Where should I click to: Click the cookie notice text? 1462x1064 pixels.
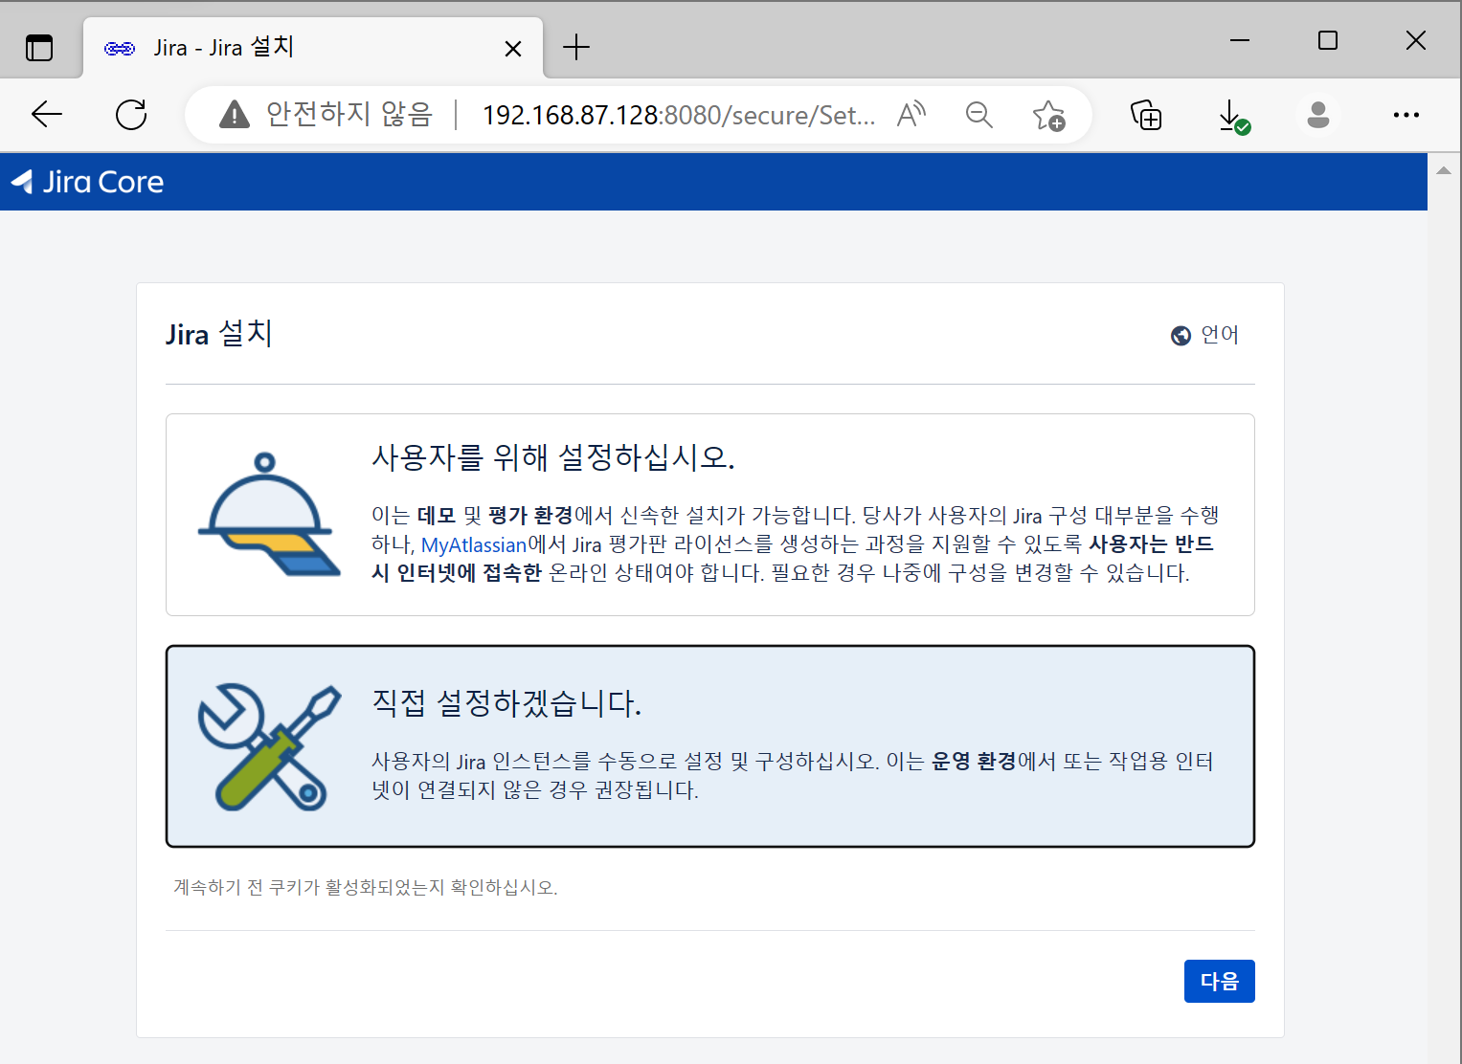click(366, 887)
